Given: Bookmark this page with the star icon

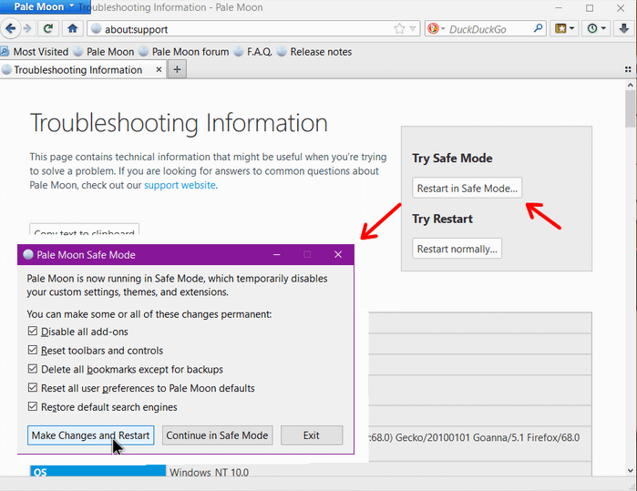Looking at the screenshot, I should point(399,28).
